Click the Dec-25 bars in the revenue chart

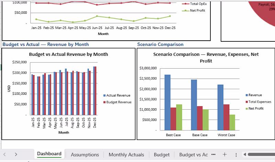tap(95, 91)
